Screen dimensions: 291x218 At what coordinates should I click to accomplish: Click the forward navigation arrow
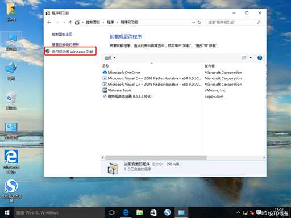coord(57,22)
